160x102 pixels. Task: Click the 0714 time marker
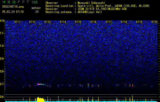pyautogui.click(x=63, y=22)
